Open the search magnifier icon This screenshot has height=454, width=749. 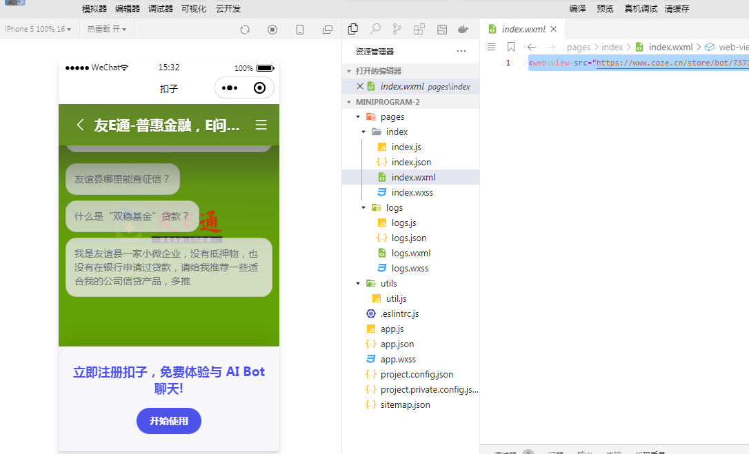375,29
